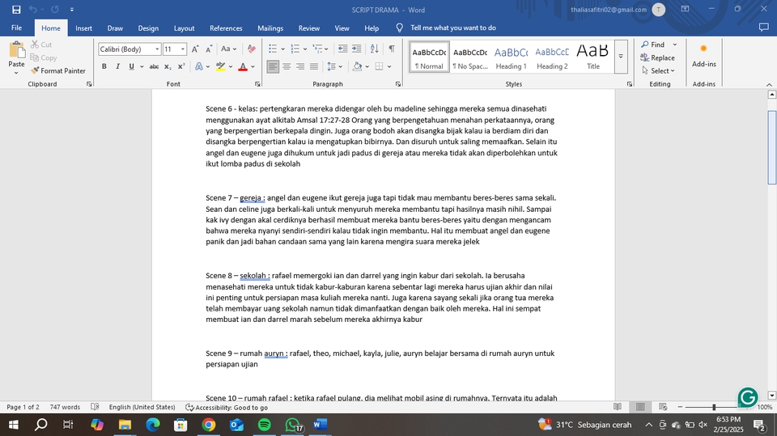Click the 747 words count
The height and width of the screenshot is (436, 777).
pyautogui.click(x=65, y=407)
